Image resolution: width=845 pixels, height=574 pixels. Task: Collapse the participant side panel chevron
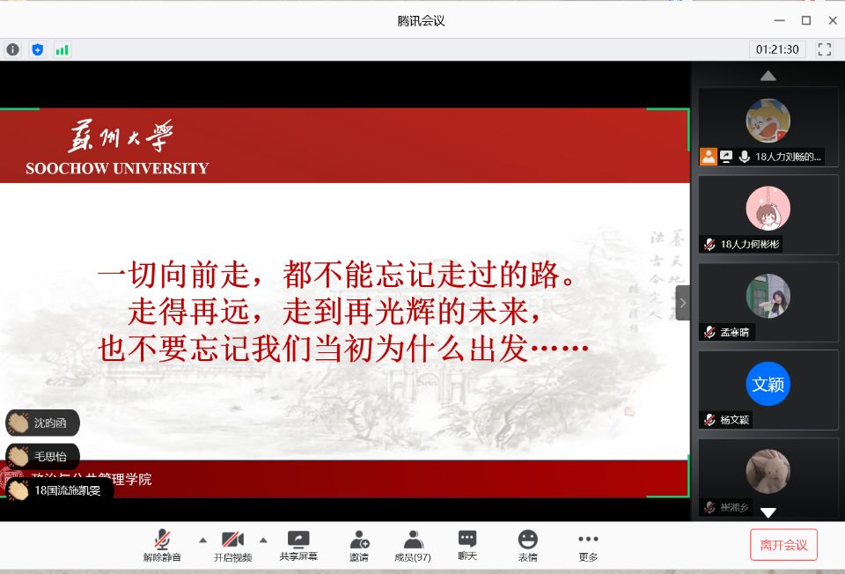coord(682,302)
